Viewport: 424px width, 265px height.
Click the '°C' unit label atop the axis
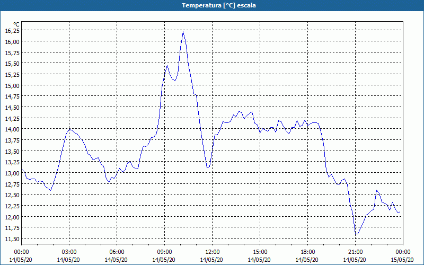[16, 24]
